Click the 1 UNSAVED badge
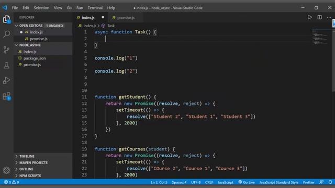 [54, 26]
